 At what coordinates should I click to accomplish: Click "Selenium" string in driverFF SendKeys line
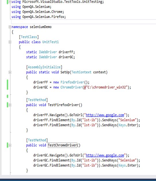tap(128, 120)
